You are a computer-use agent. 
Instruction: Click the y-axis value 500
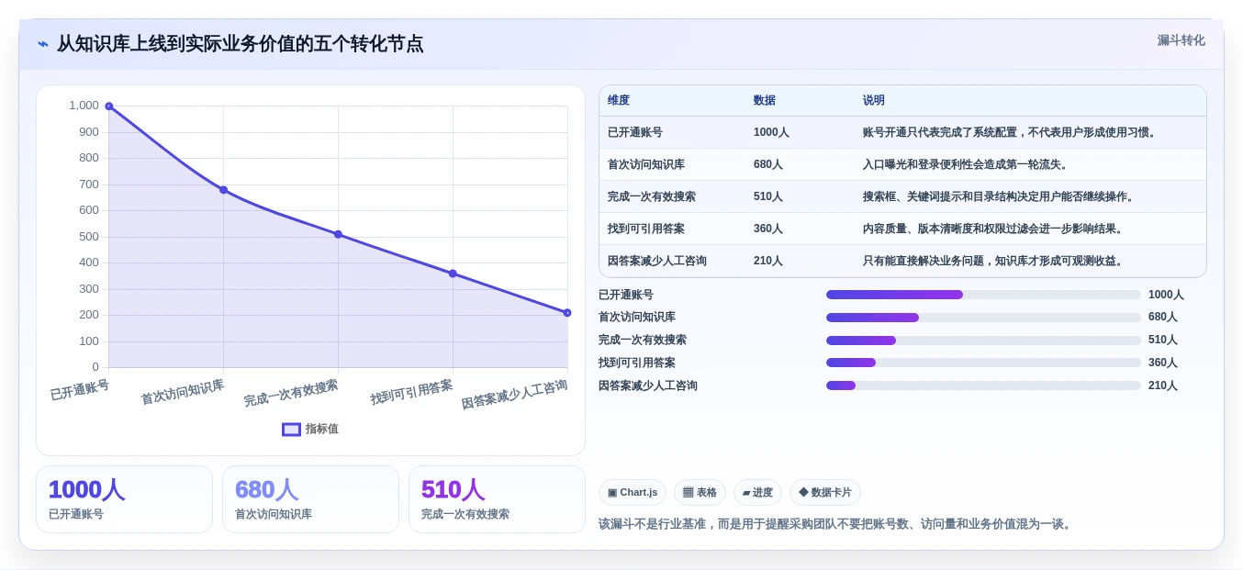(88, 236)
